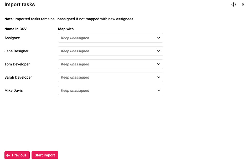Open Mike Davis's assignee mapping dropdown

pos(110,90)
